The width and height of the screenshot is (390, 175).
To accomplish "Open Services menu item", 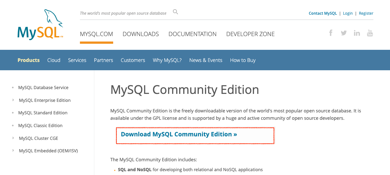I will click(x=77, y=60).
